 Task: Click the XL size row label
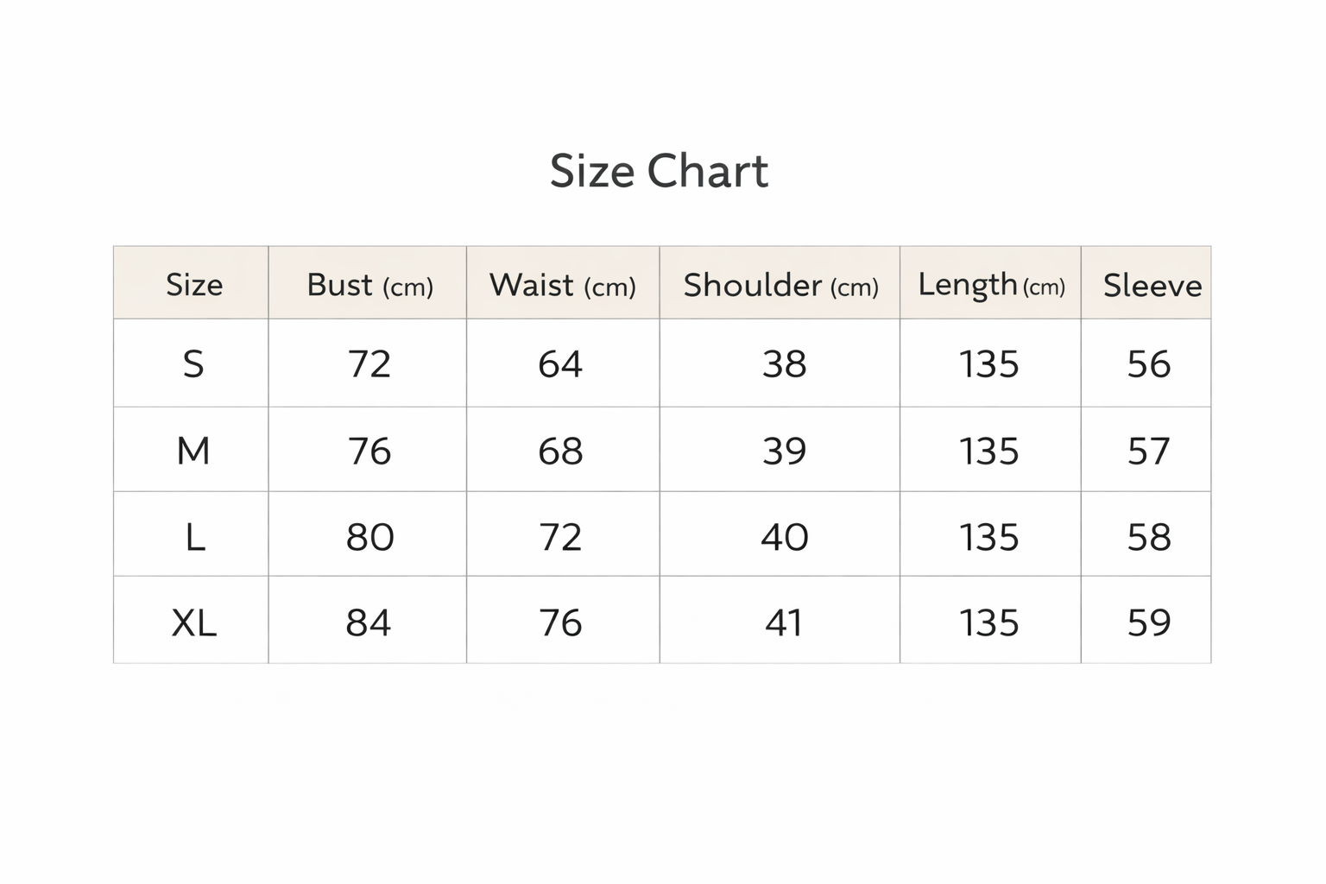click(x=194, y=622)
